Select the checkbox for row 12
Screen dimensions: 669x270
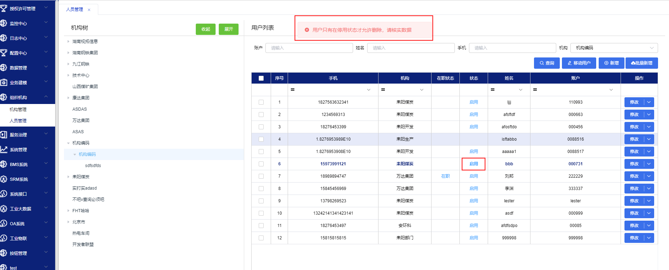point(261,238)
